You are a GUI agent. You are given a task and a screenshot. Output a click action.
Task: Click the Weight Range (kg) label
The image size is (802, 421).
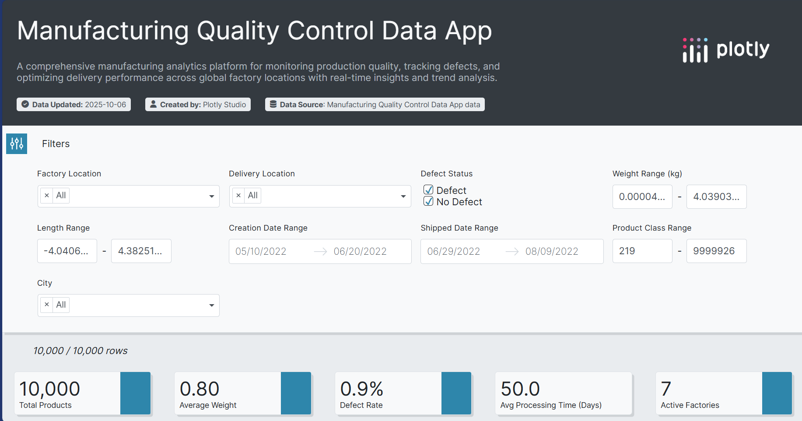[647, 174]
